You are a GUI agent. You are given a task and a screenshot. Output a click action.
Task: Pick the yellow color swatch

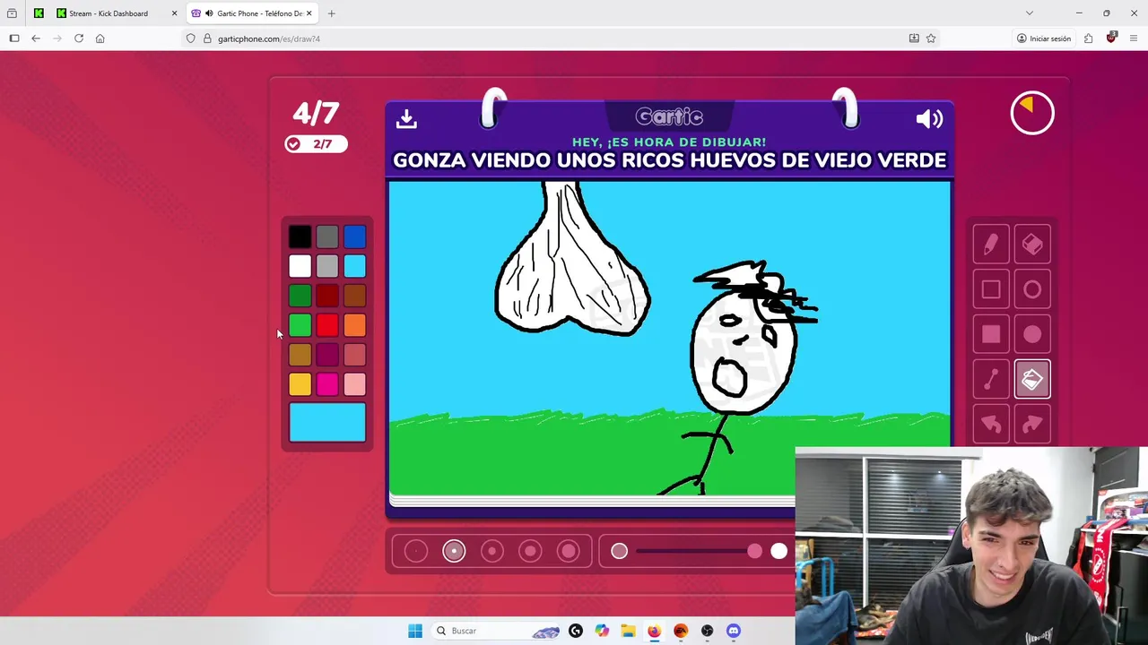click(x=300, y=384)
